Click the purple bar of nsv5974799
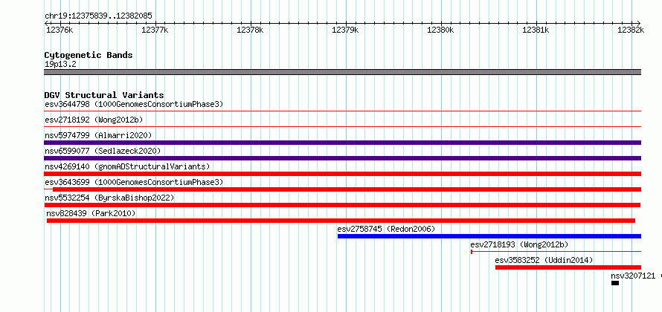This screenshot has width=662, height=312. click(342, 143)
